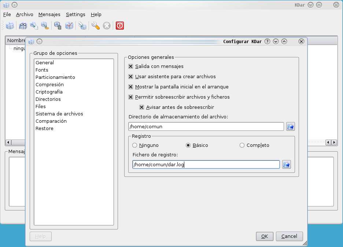Viewport: 343px width, 247px height.
Task: Toggle 'Salida con mensajes' checkbox
Action: pos(131,66)
